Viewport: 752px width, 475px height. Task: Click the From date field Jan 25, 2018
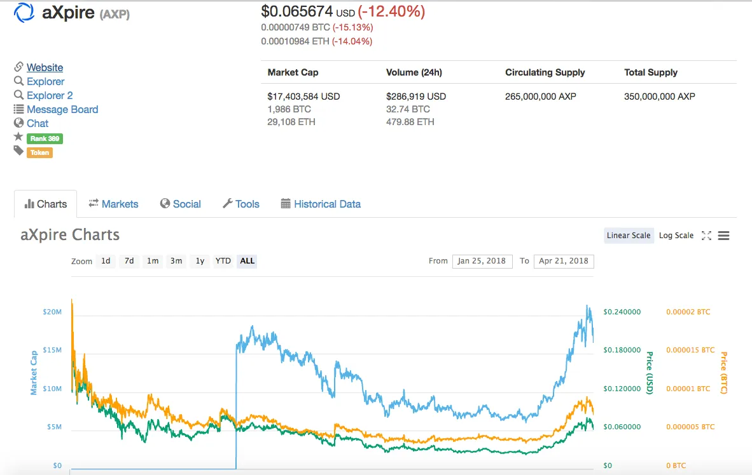click(482, 261)
